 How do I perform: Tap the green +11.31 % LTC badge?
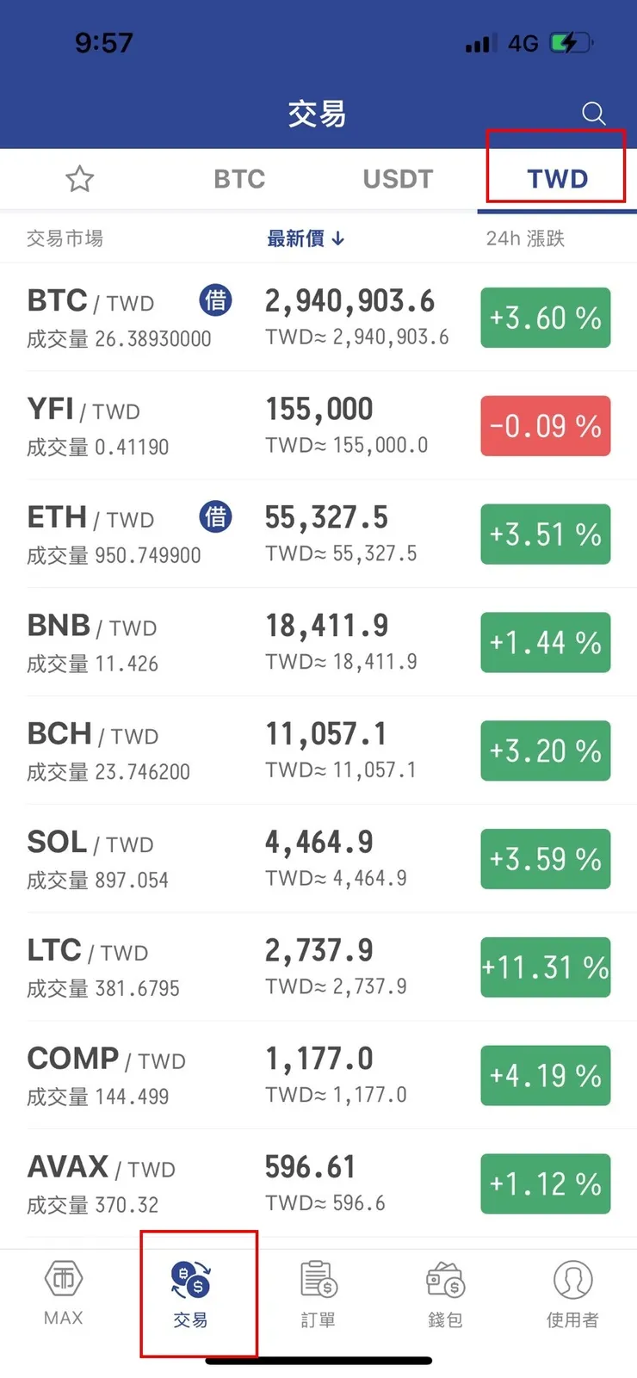(545, 967)
